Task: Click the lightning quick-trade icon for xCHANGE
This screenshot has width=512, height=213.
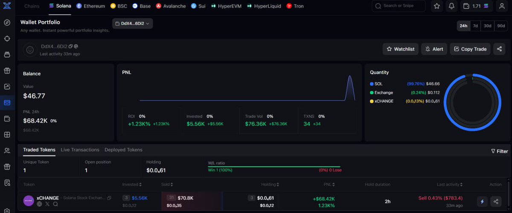Action: [x=483, y=202]
